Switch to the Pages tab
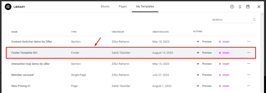 [x=123, y=6]
